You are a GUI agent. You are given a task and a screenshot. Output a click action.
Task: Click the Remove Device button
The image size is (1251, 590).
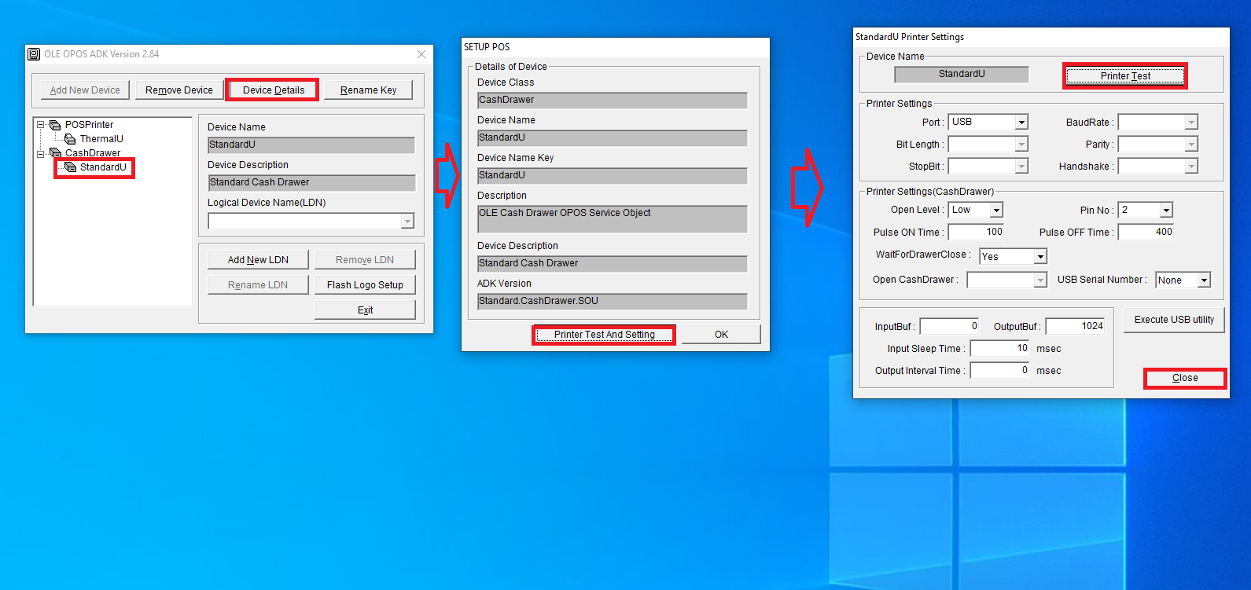coord(179,90)
